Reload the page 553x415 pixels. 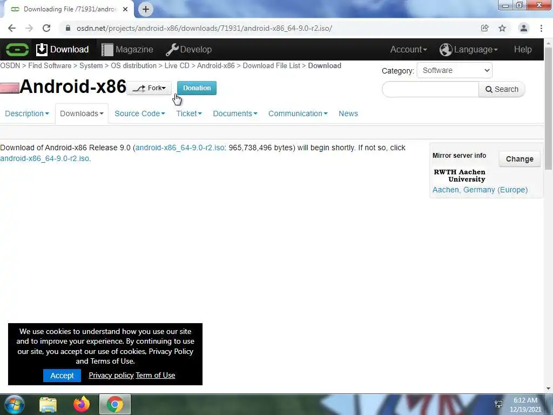[46, 28]
